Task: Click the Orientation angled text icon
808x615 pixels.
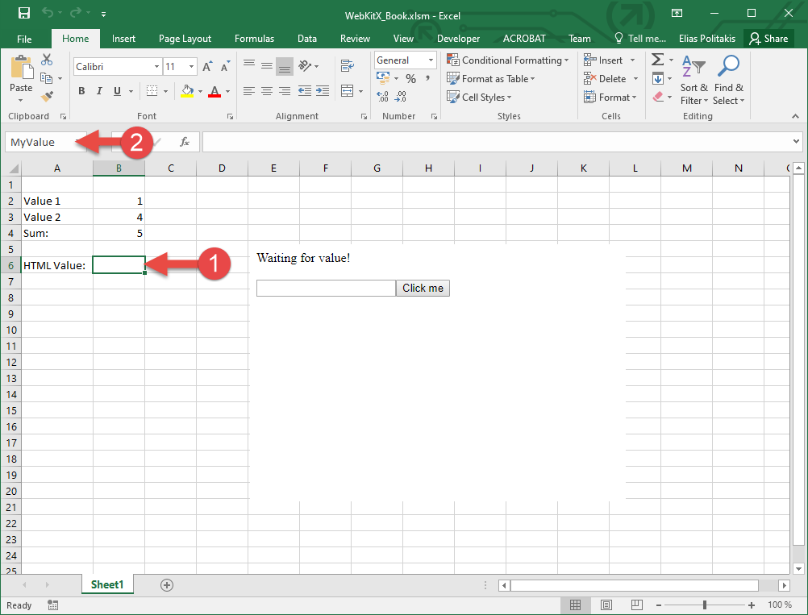Action: click(x=305, y=65)
